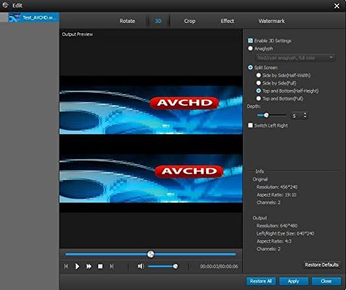This screenshot has height=290, width=346.
Task: Open the Red/cyan anaglyph dropdown
Action: point(295,57)
